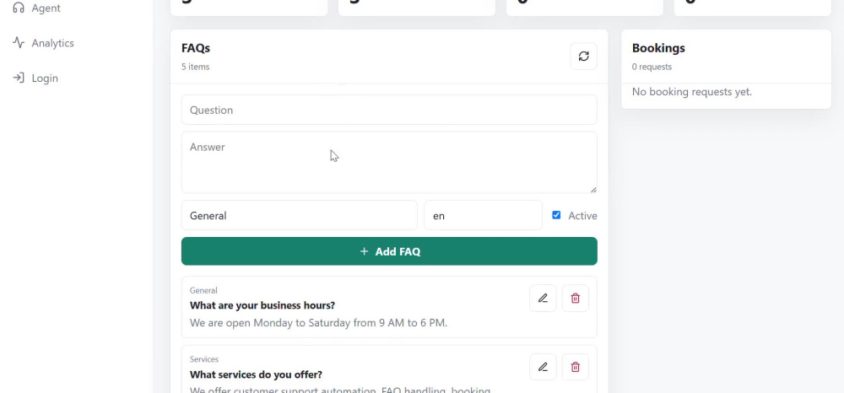Go to Analytics page

(52, 43)
